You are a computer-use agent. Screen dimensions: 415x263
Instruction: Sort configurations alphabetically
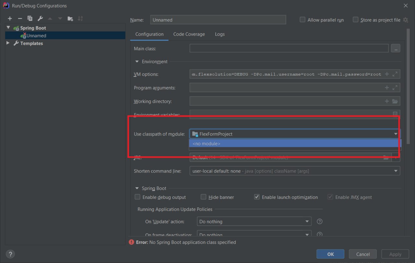(x=80, y=18)
